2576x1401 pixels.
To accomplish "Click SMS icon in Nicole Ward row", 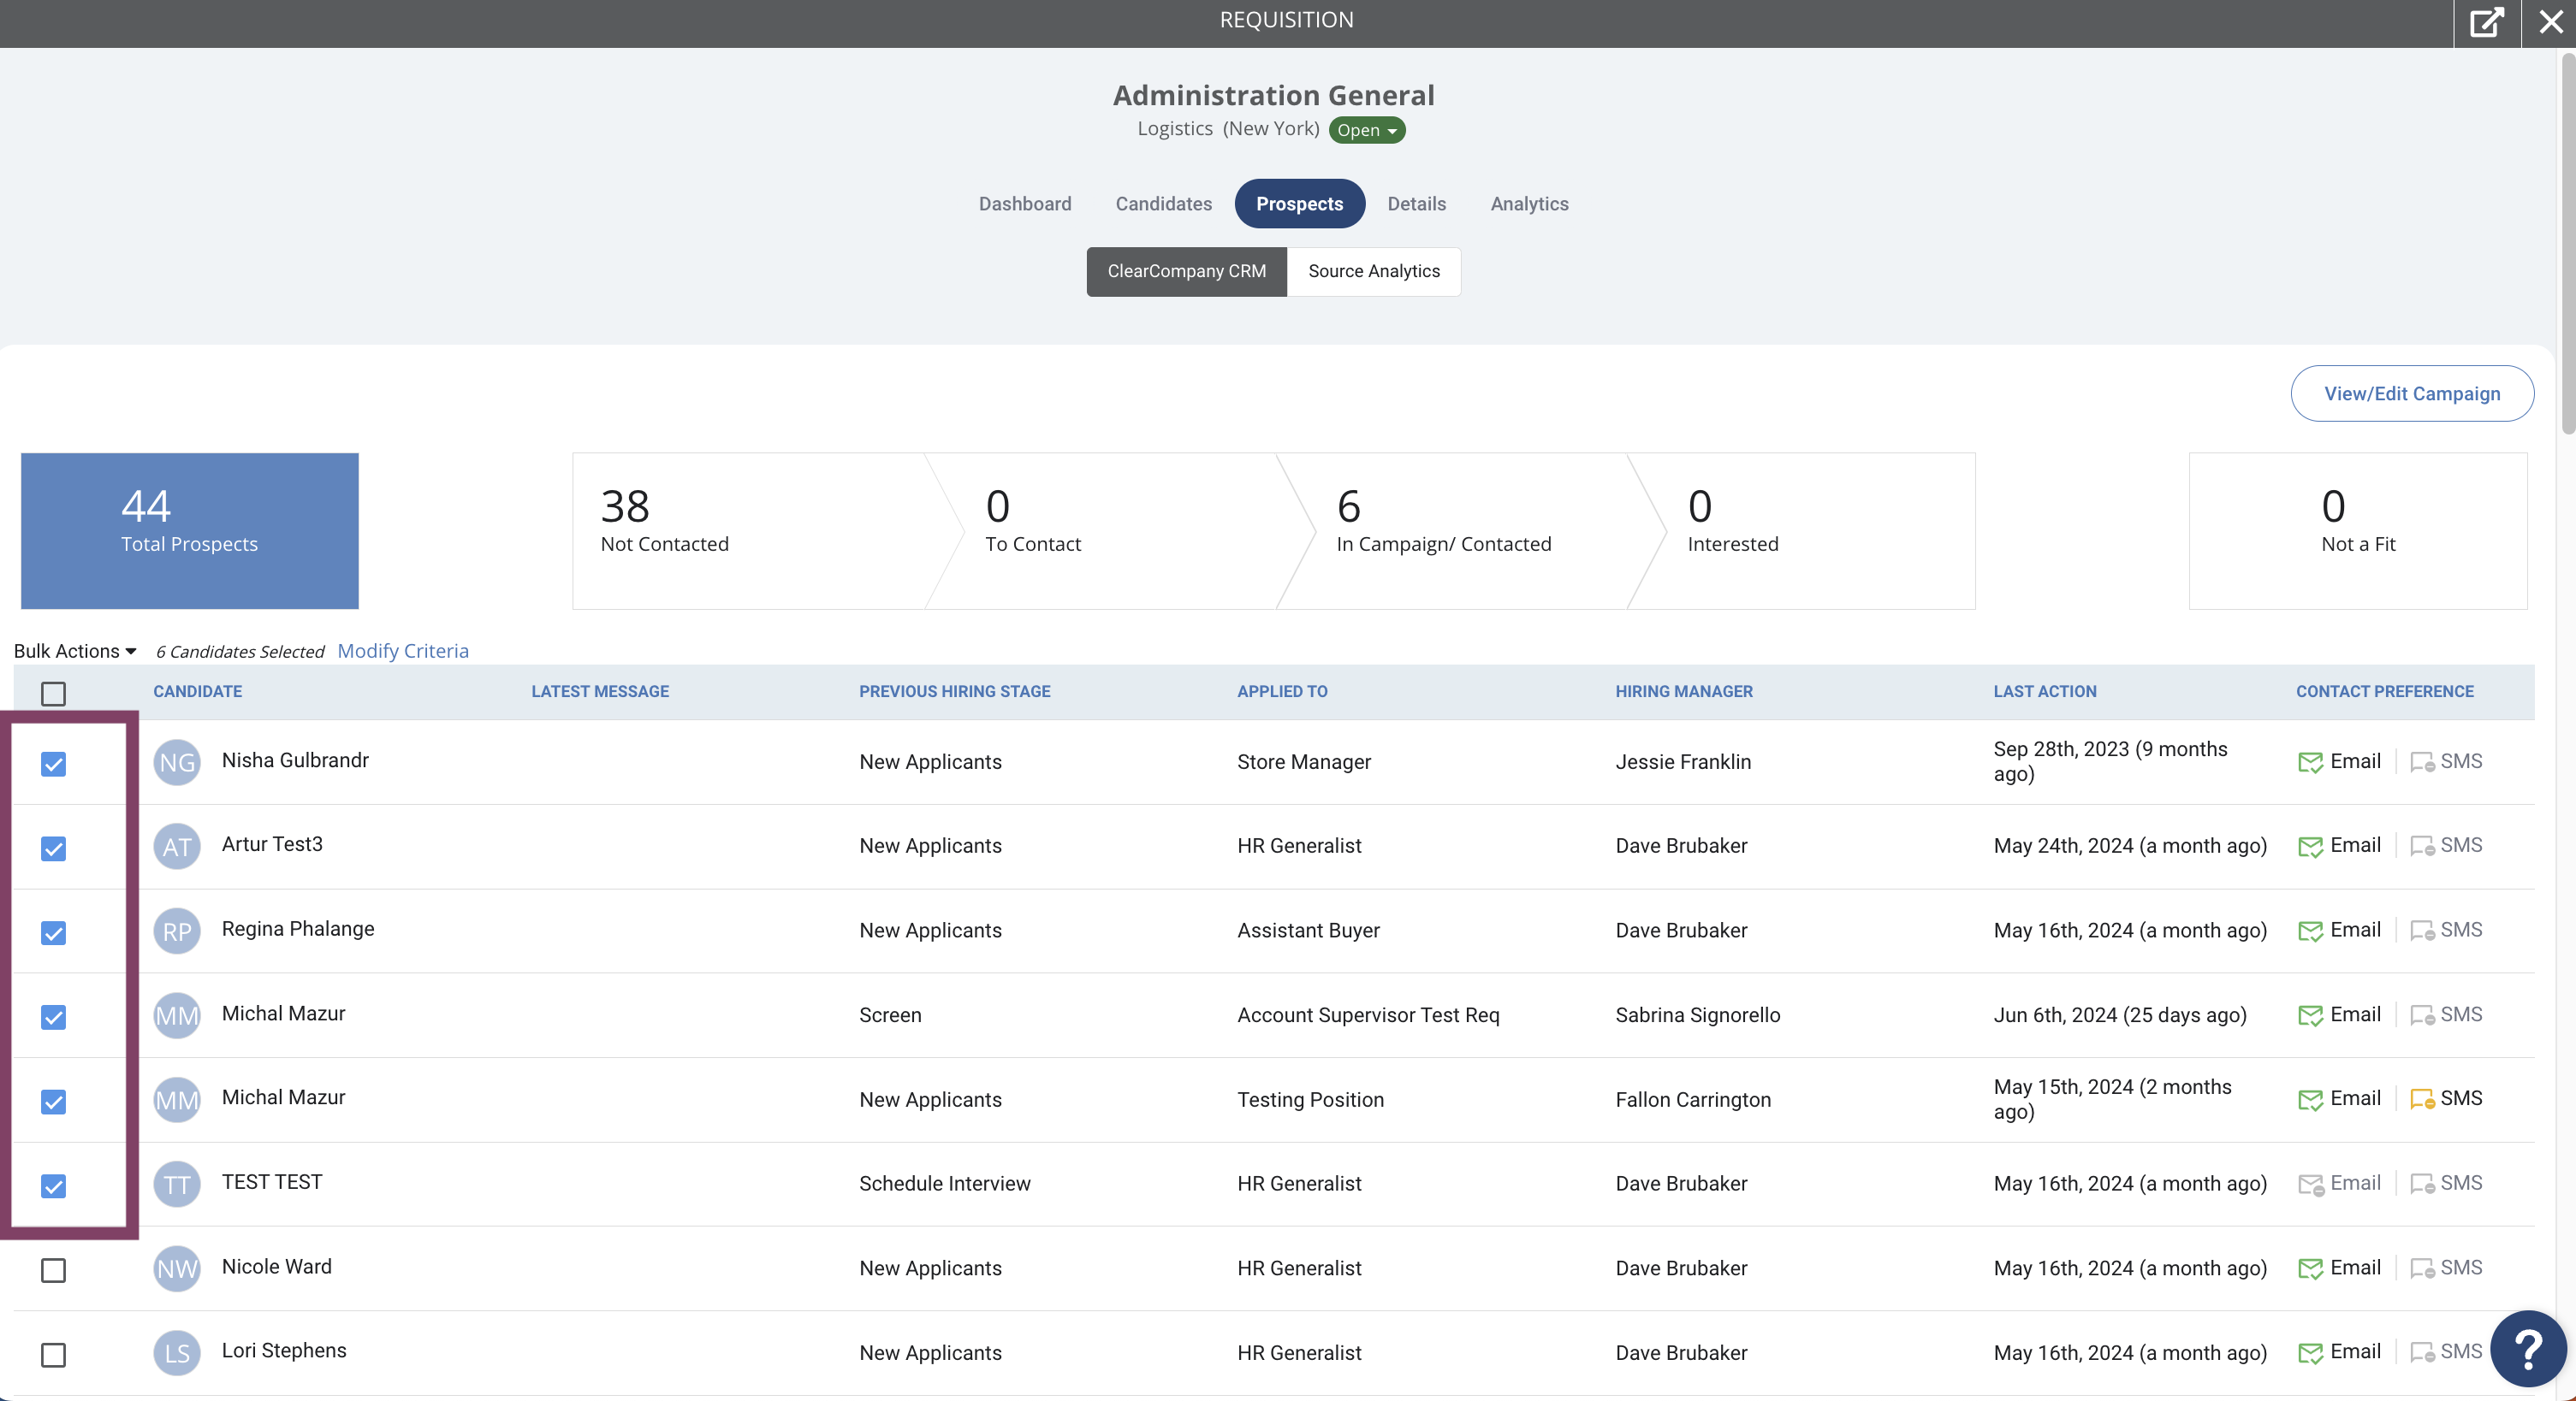I will click(x=2422, y=1269).
